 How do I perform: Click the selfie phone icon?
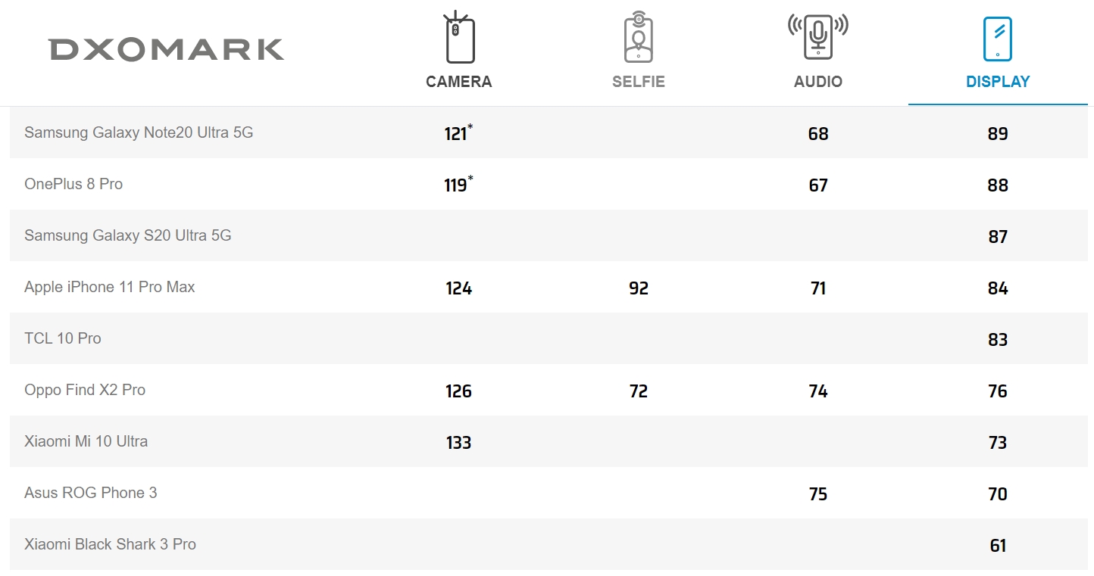(639, 37)
